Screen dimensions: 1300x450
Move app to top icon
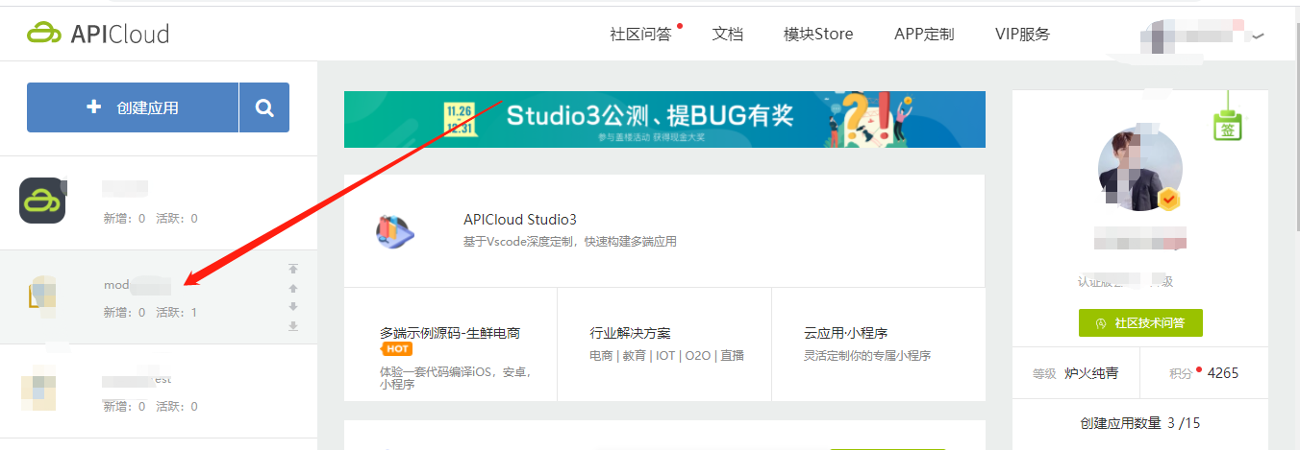pyautogui.click(x=293, y=269)
